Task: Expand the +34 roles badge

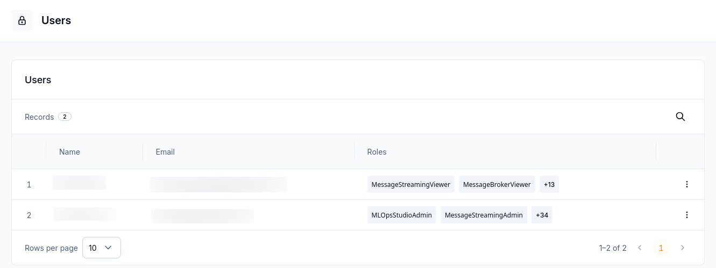Action: click(x=542, y=215)
